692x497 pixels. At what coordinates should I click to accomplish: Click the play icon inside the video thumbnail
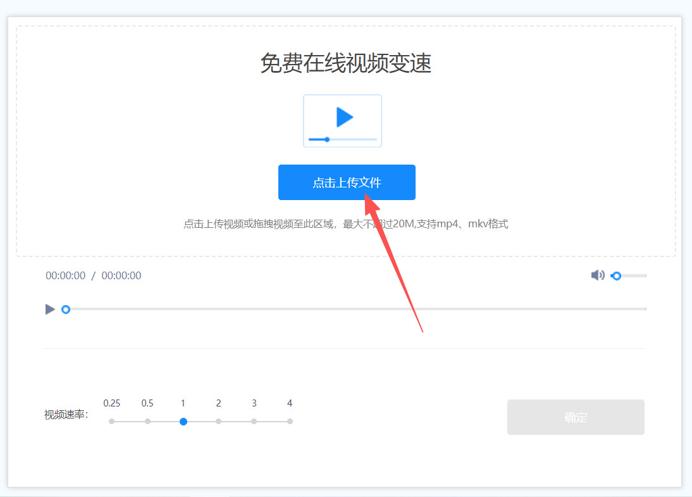345,118
